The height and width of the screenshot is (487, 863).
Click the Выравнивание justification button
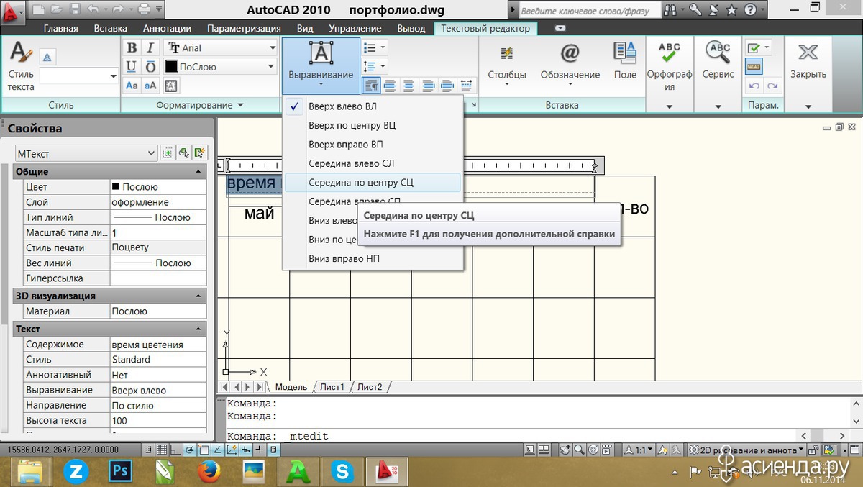321,65
